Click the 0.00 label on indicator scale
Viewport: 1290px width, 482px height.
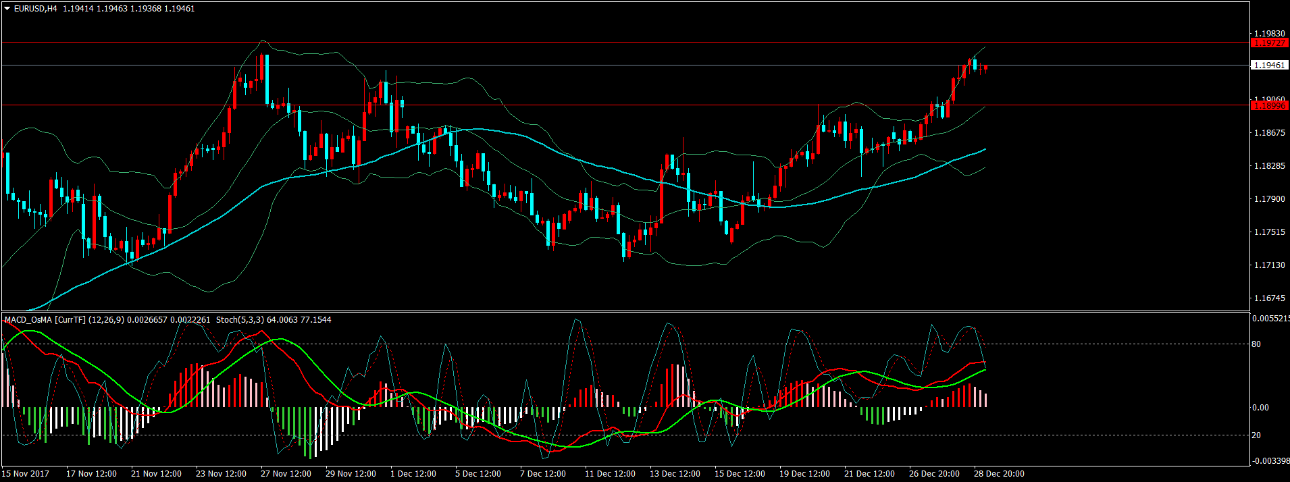point(1260,408)
